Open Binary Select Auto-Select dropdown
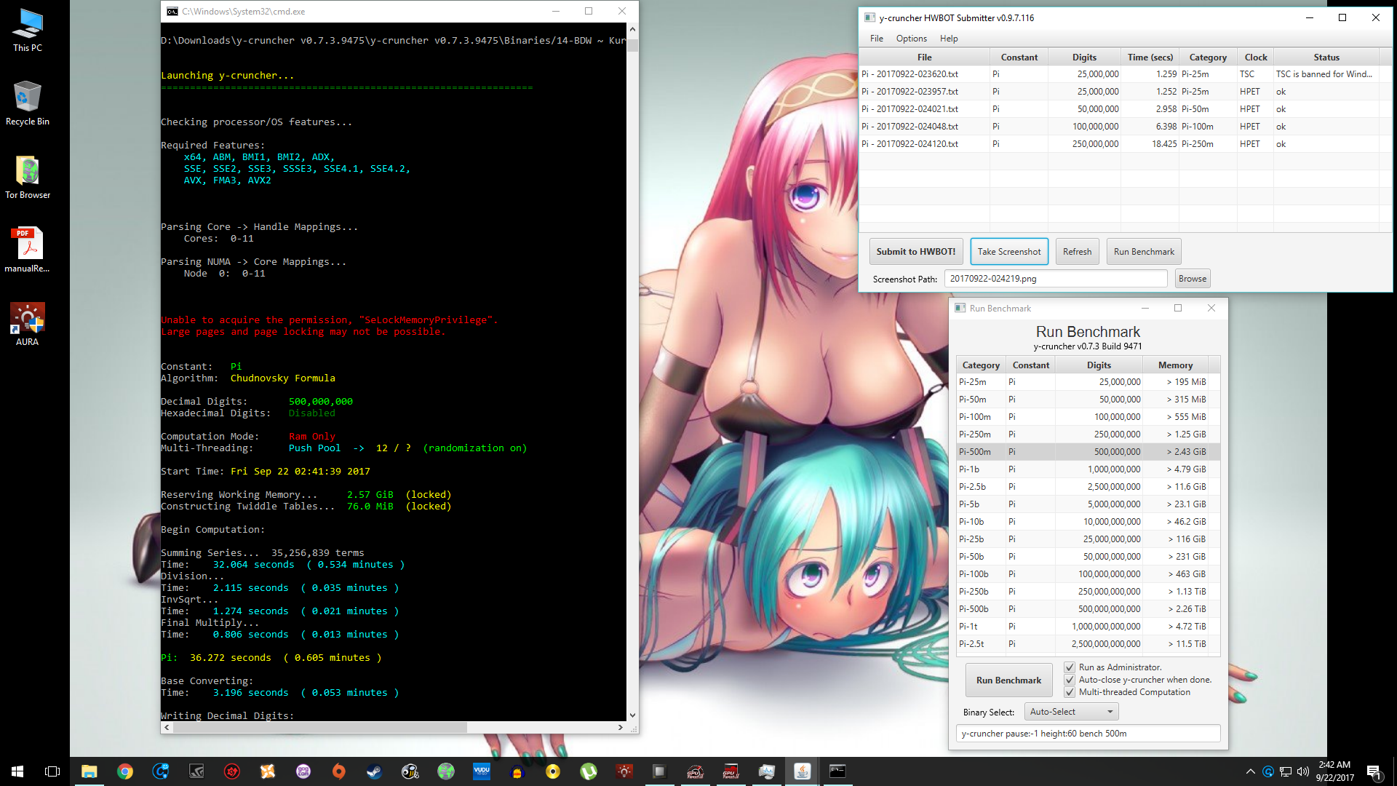The image size is (1397, 786). point(1071,712)
